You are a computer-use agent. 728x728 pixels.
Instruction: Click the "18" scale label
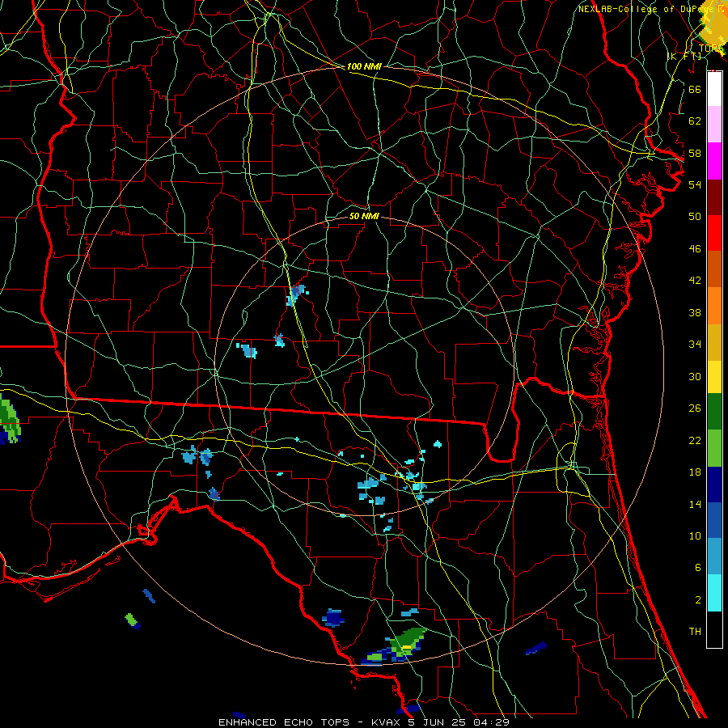695,472
